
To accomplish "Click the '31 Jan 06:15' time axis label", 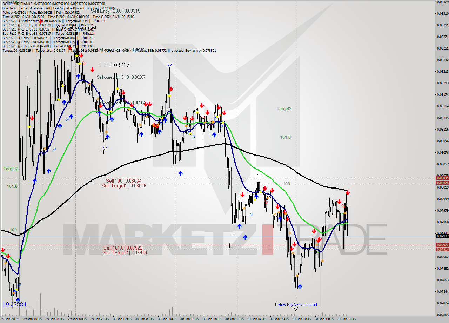I will (279, 319).
